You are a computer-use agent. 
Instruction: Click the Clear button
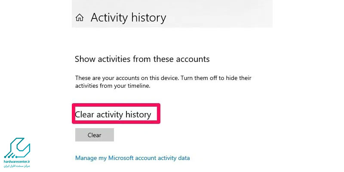tap(95, 135)
